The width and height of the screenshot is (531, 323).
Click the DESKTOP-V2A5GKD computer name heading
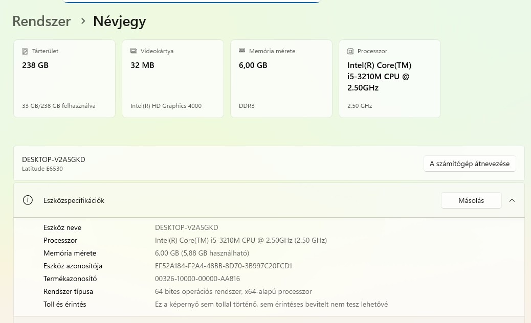pyautogui.click(x=54, y=159)
